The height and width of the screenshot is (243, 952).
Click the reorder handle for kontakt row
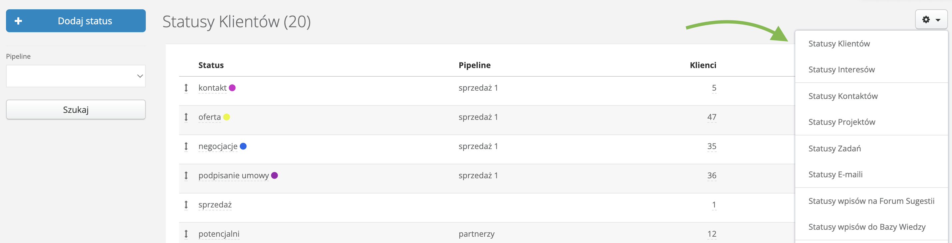[186, 88]
